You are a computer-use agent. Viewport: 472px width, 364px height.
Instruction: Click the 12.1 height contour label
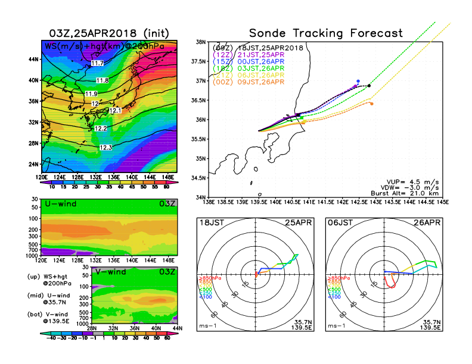115,111
